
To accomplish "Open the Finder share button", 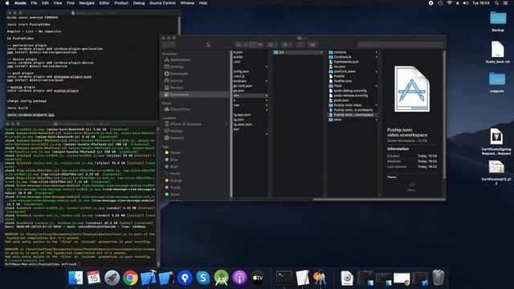I will click(x=300, y=45).
